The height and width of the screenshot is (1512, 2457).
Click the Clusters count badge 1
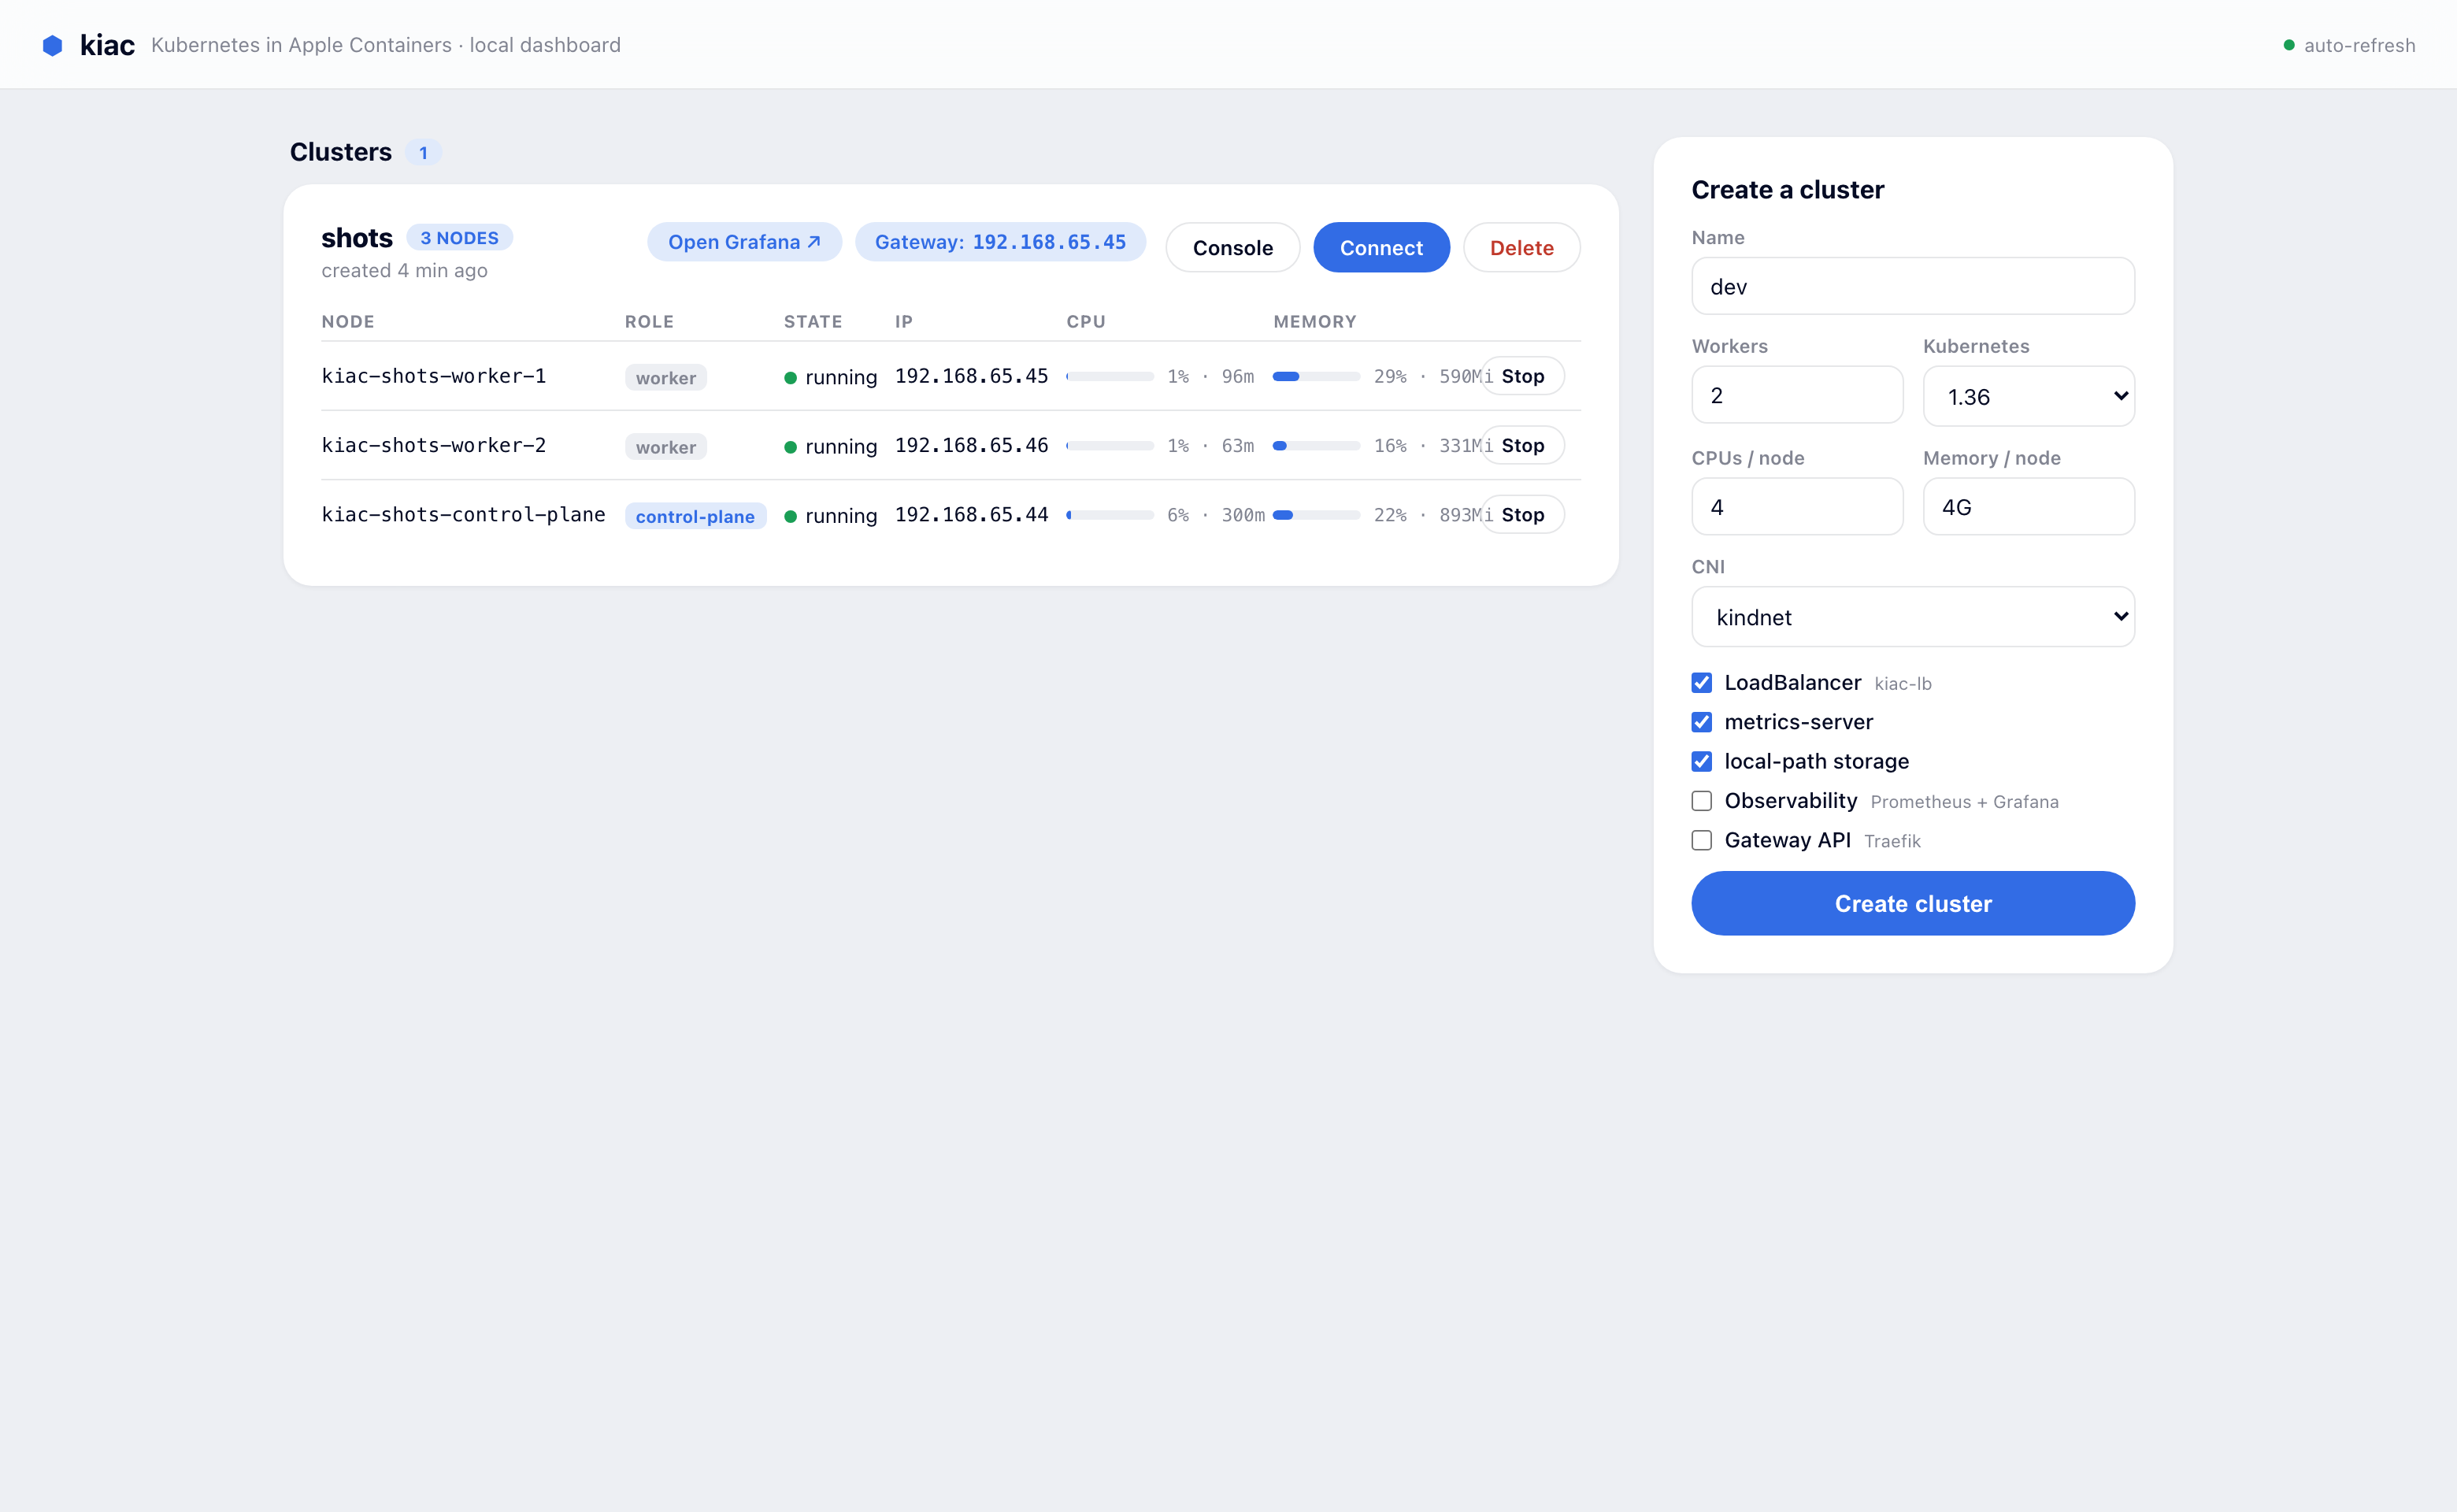point(423,153)
